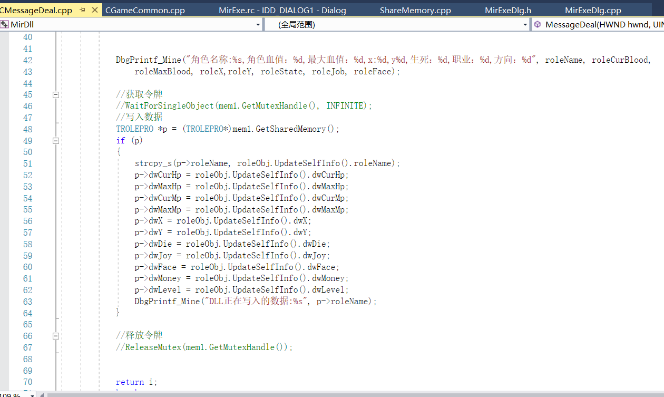Click the horizontal scrollbar track
664x397 pixels.
pos(348,394)
